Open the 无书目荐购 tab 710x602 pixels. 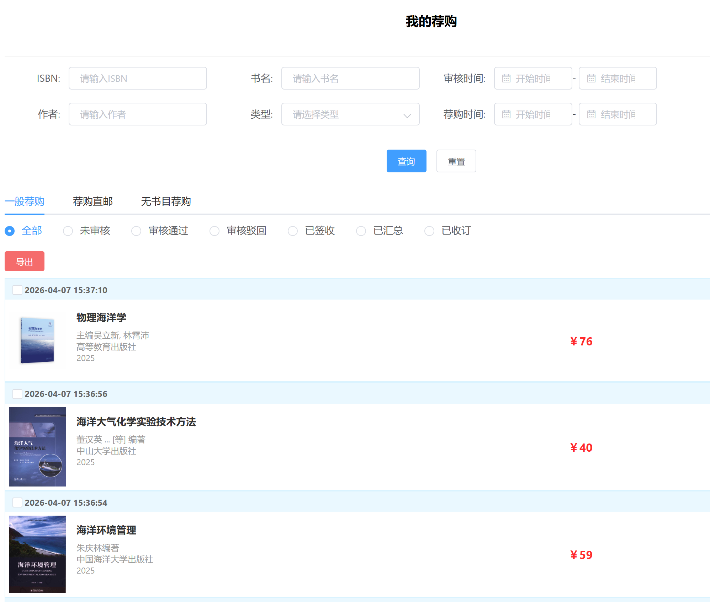point(166,201)
